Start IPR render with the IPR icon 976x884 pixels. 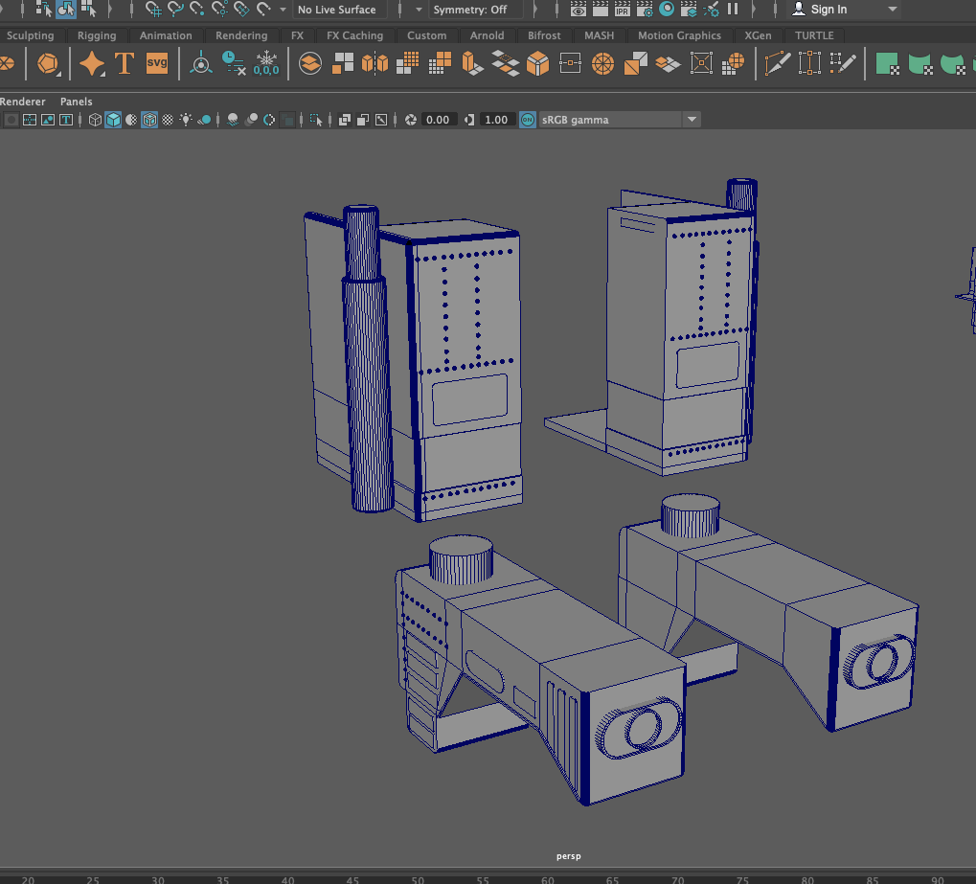pos(622,9)
